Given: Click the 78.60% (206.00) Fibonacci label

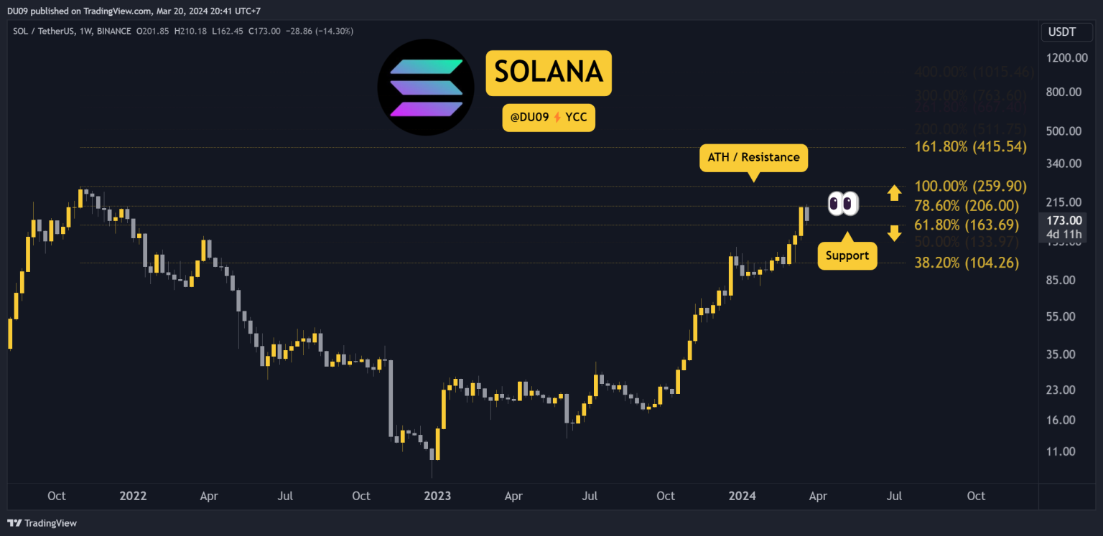Looking at the screenshot, I should tap(967, 205).
